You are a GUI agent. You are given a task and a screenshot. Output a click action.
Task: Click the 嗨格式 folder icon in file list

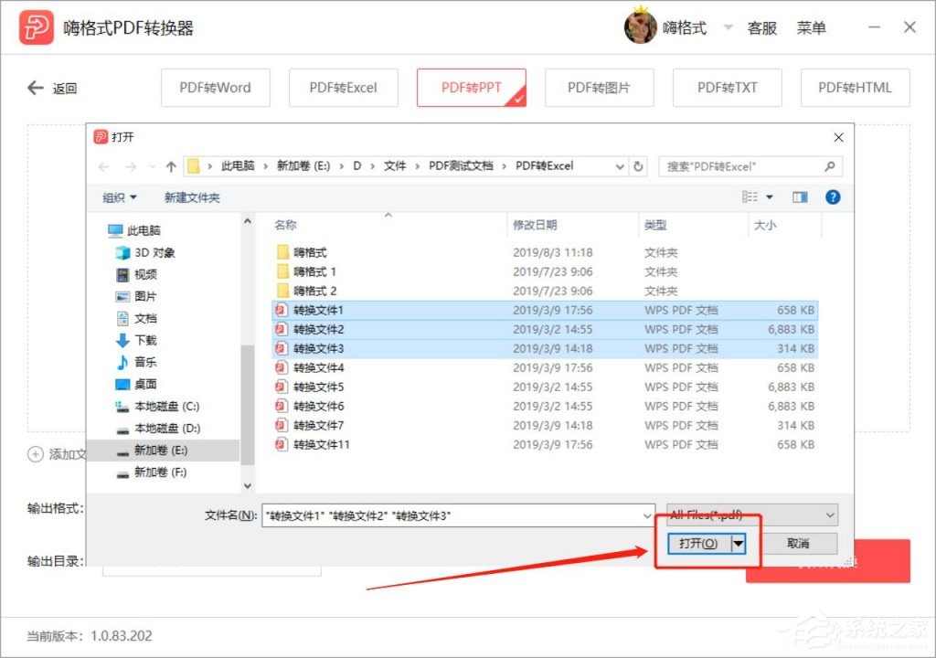pyautogui.click(x=282, y=251)
